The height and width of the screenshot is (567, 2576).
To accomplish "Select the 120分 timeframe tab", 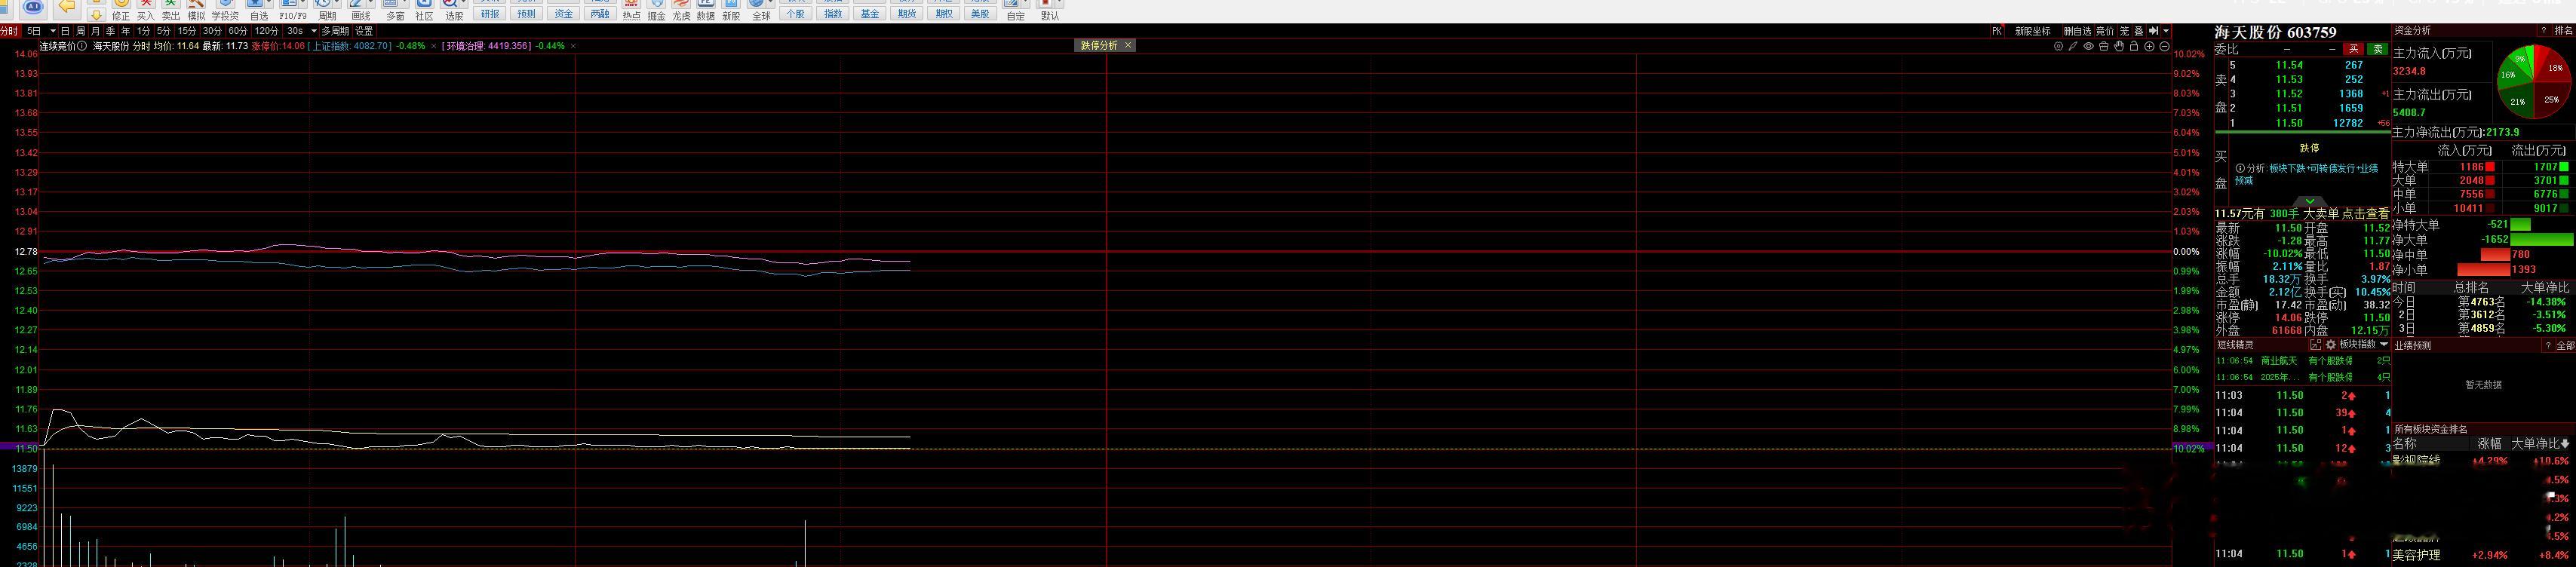I will click(x=267, y=31).
